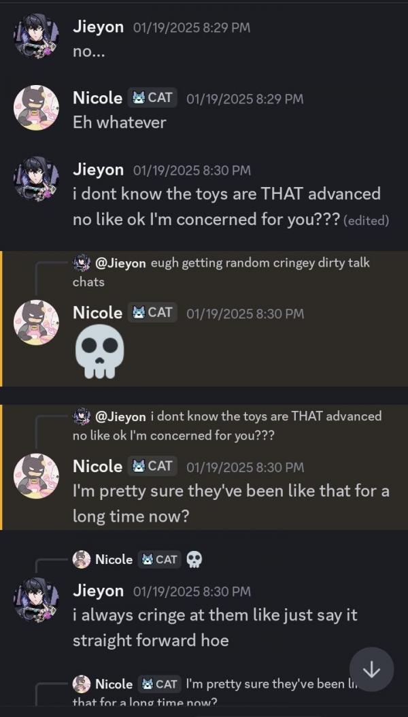The width and height of the screenshot is (408, 717).
Task: Select the message "Eh whatever"
Action: [120, 122]
